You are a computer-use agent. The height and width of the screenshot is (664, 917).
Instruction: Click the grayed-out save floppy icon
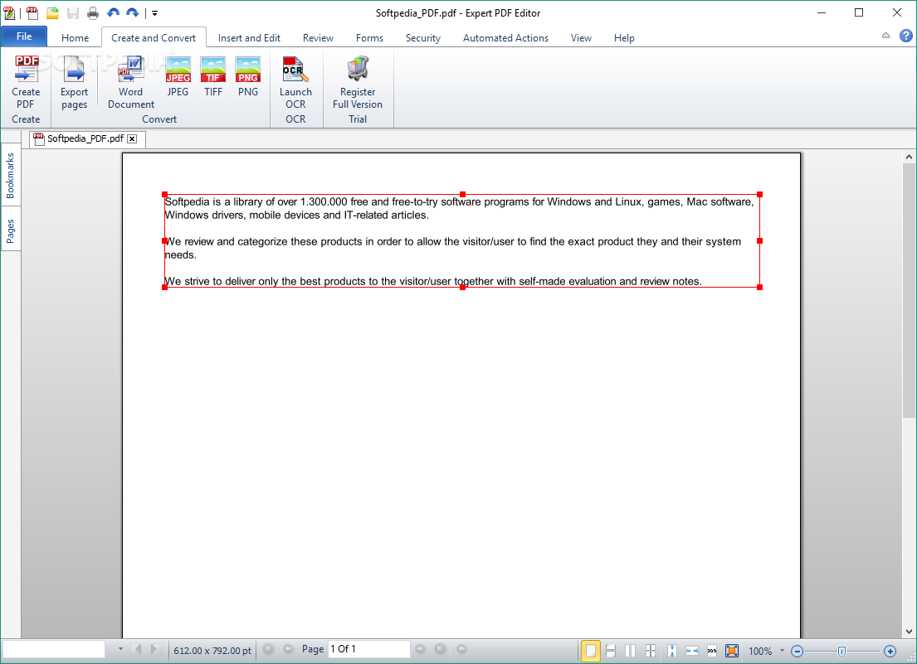pyautogui.click(x=73, y=12)
